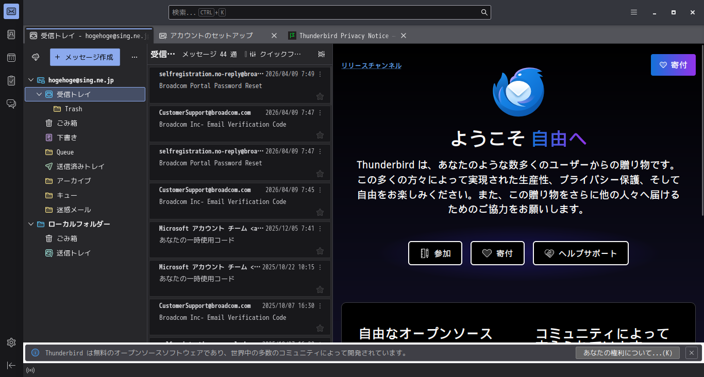Focus the global 検索 search field
Image resolution: width=704 pixels, height=377 pixels.
click(330, 12)
